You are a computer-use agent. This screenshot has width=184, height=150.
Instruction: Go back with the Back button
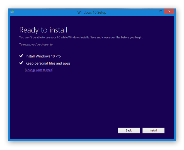[129, 130]
